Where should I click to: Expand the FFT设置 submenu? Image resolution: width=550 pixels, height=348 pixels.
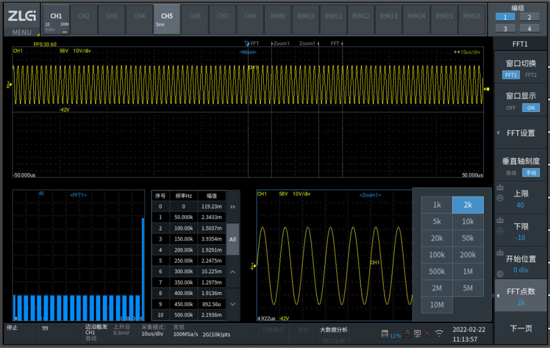coord(520,133)
